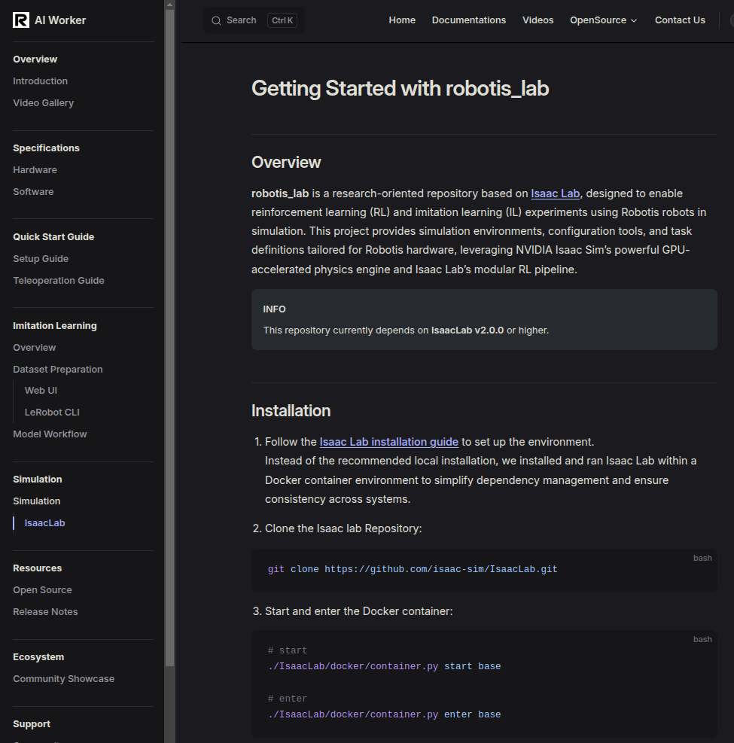
Task: Expand the OpenSource dropdown menu
Action: point(603,20)
